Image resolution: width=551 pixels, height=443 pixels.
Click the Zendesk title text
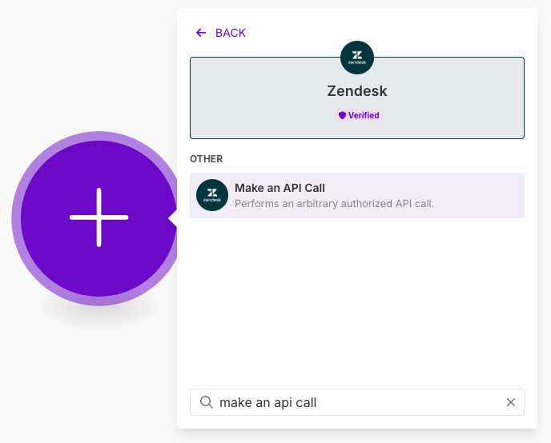click(357, 91)
